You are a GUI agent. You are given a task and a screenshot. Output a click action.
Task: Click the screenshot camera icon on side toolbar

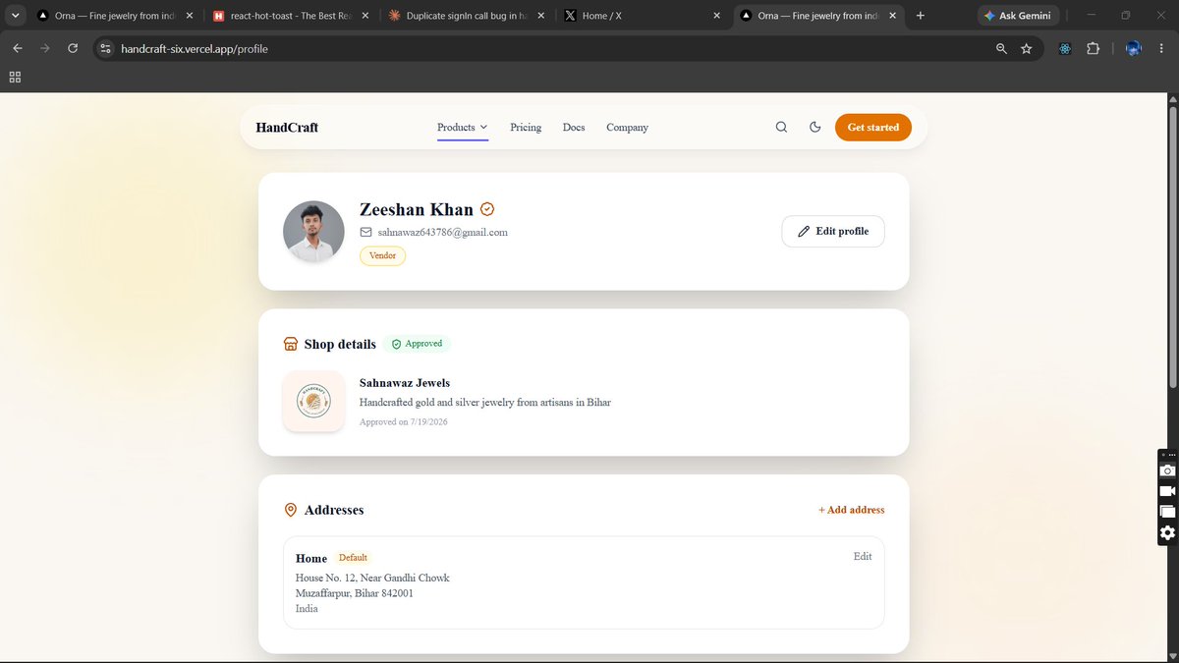pyautogui.click(x=1167, y=470)
